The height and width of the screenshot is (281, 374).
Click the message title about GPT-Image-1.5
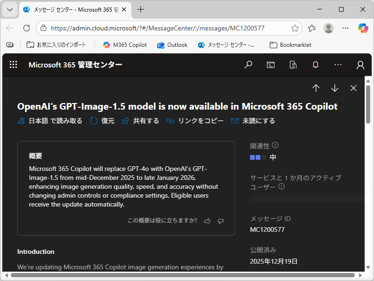178,106
